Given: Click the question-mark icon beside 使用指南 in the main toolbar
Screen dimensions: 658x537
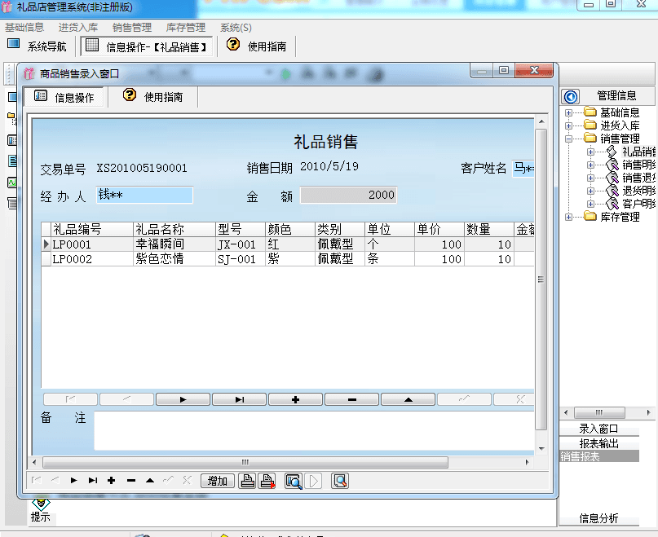Looking at the screenshot, I should (233, 45).
